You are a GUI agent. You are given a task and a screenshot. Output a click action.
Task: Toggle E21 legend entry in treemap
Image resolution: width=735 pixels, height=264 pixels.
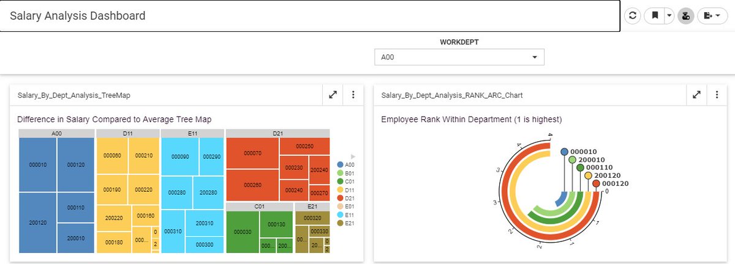click(346, 223)
